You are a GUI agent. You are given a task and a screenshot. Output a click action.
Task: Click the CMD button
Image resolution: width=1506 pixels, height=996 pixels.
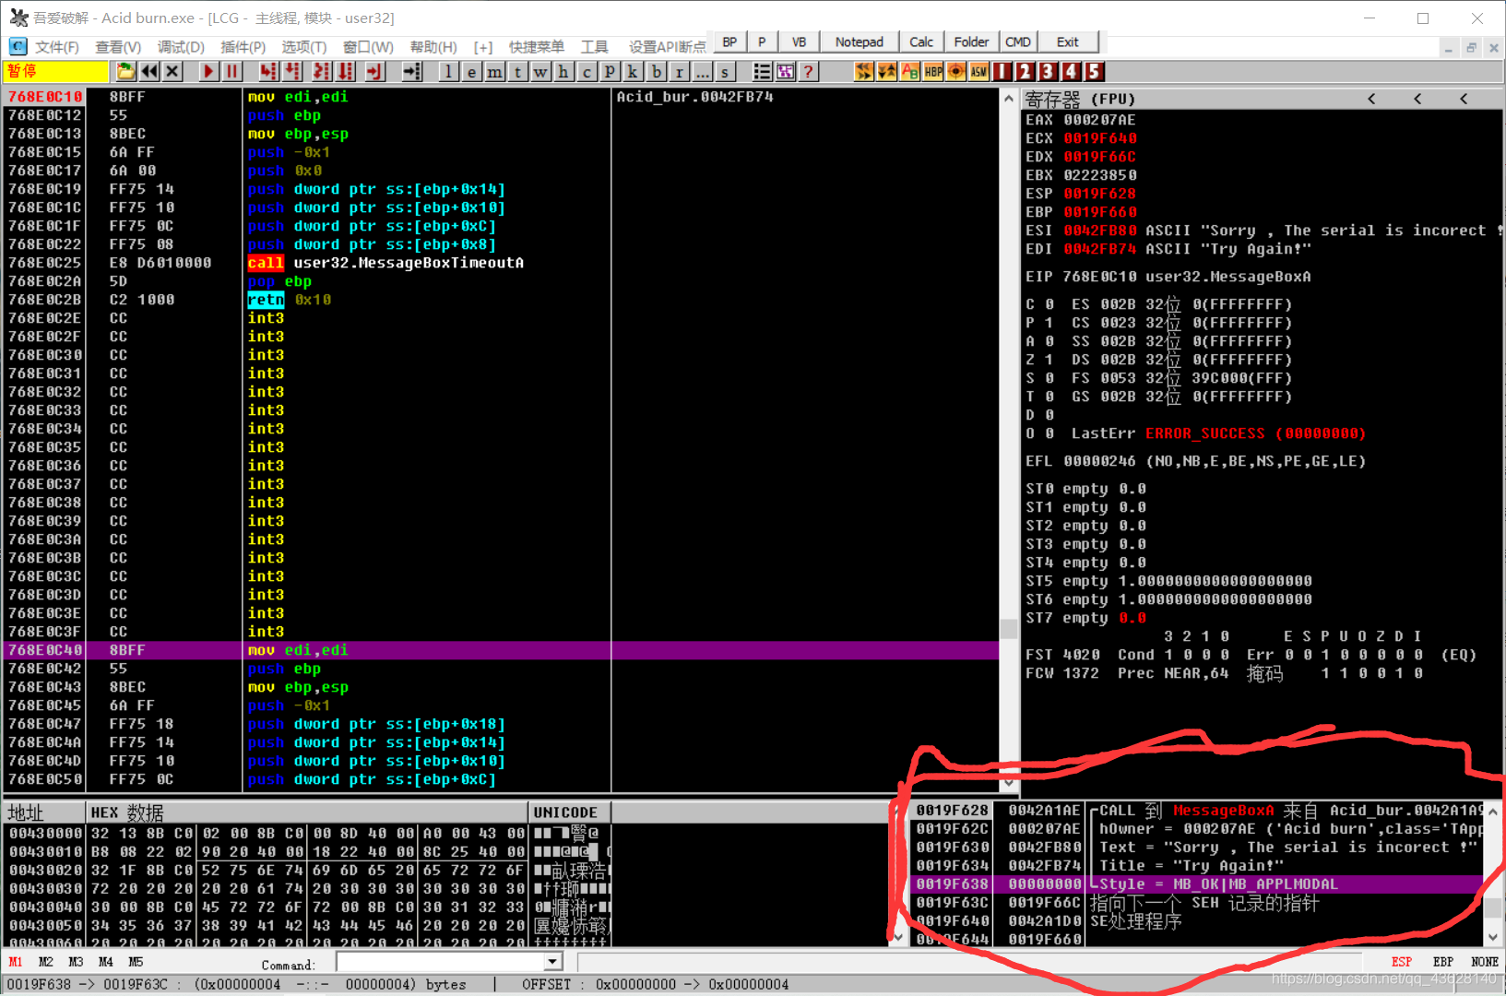click(x=1018, y=41)
